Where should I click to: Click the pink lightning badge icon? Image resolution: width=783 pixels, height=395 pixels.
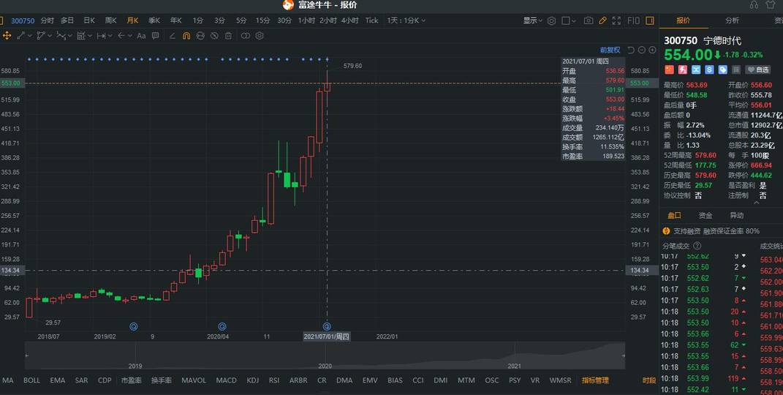click(x=682, y=69)
